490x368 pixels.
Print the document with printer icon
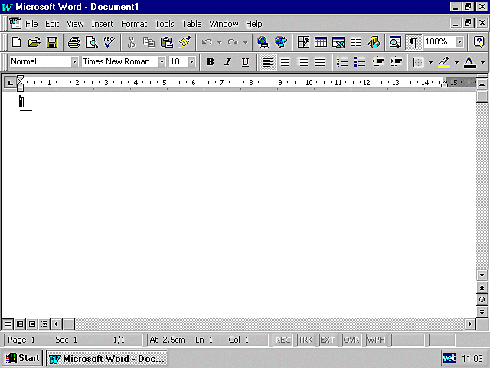[74, 42]
